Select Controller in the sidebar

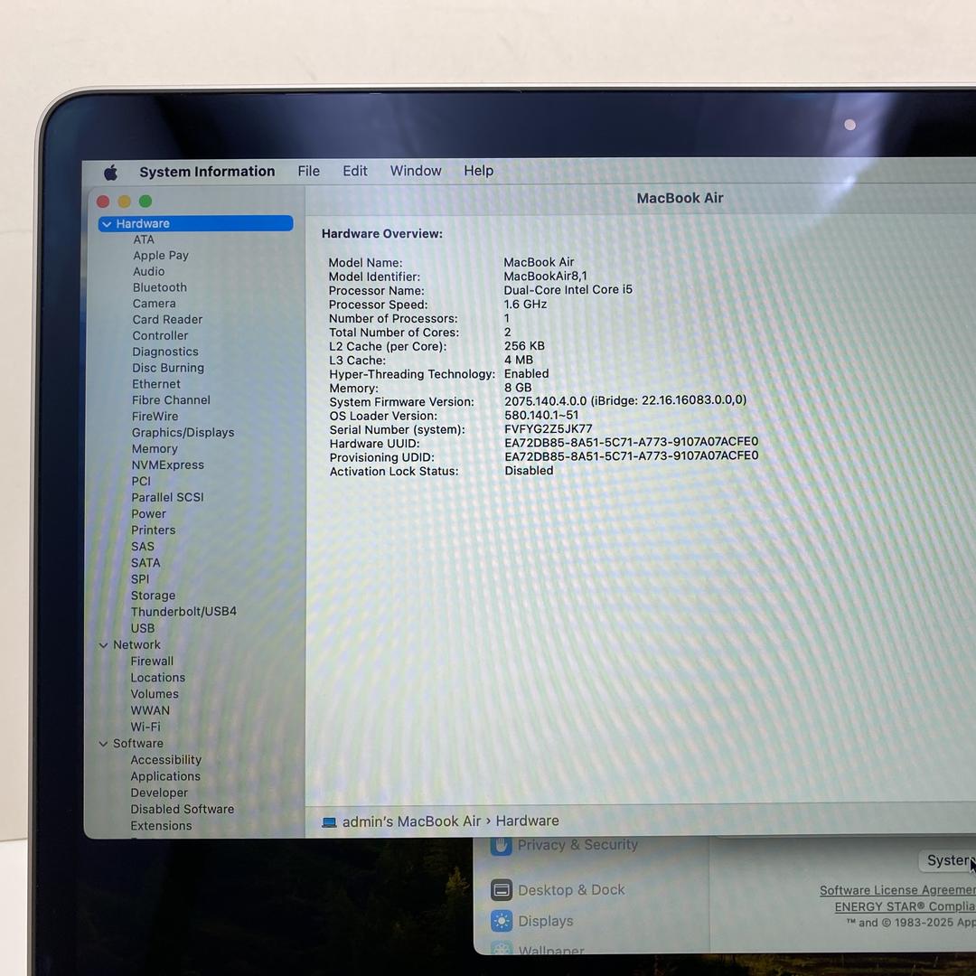coord(159,336)
